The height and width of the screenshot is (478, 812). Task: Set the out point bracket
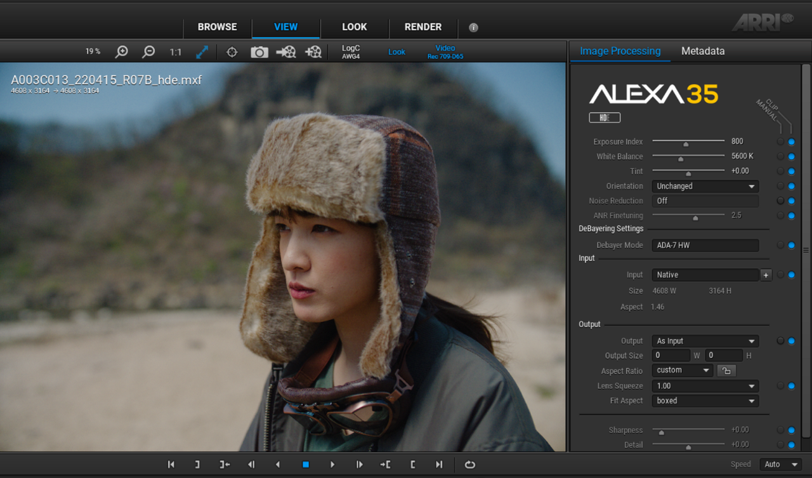197,465
